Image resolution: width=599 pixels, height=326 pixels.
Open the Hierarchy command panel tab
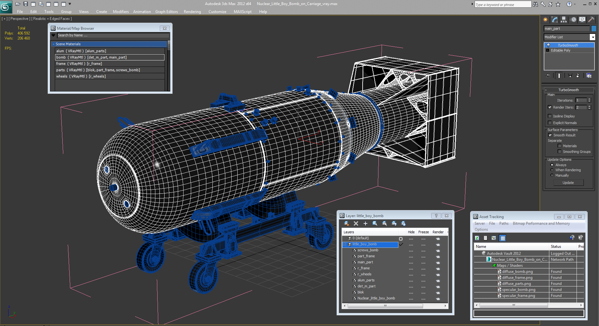tap(564, 20)
